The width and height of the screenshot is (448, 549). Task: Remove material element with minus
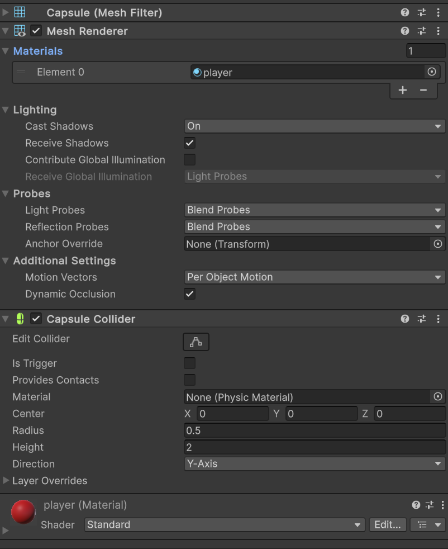(423, 90)
